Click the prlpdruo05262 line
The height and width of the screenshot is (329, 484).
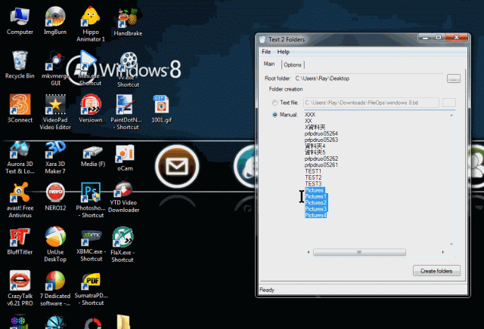(321, 158)
